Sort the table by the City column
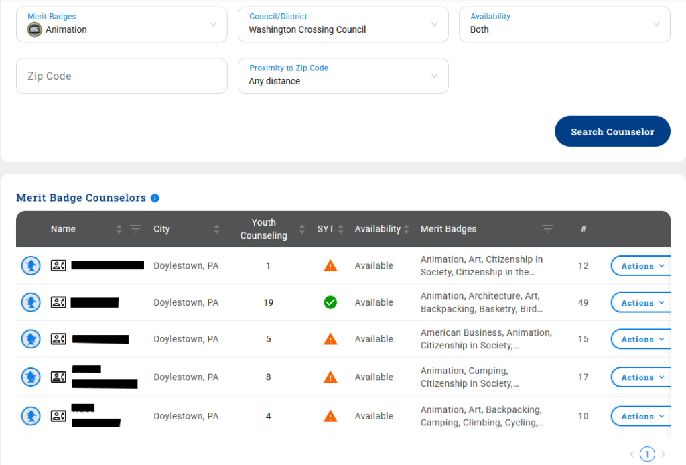This screenshot has height=465, width=686. (x=216, y=228)
